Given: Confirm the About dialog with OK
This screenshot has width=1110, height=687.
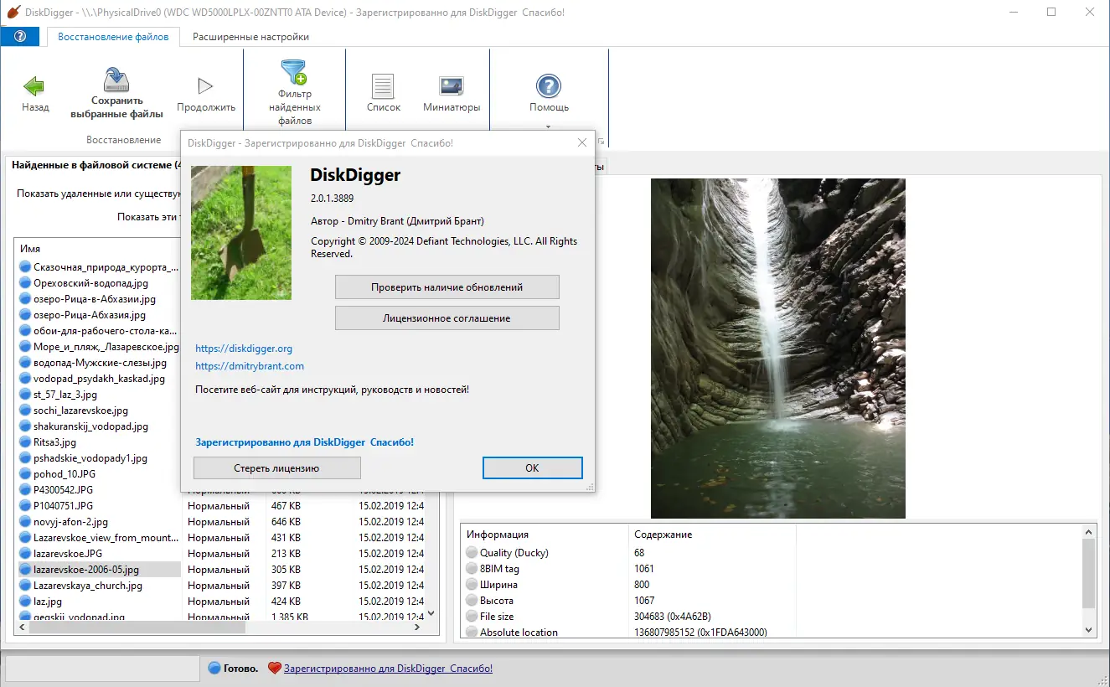Looking at the screenshot, I should click(x=532, y=468).
